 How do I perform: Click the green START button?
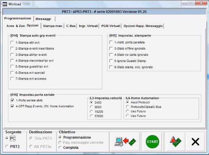click(x=152, y=142)
